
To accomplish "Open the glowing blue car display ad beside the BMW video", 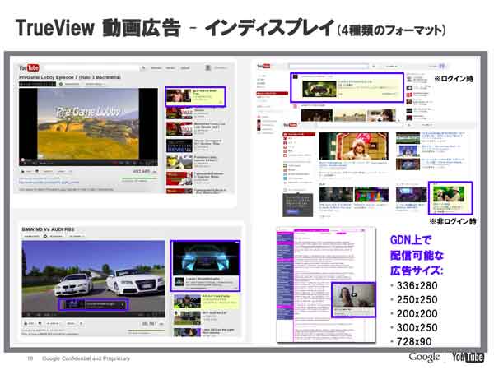I will (205, 266).
